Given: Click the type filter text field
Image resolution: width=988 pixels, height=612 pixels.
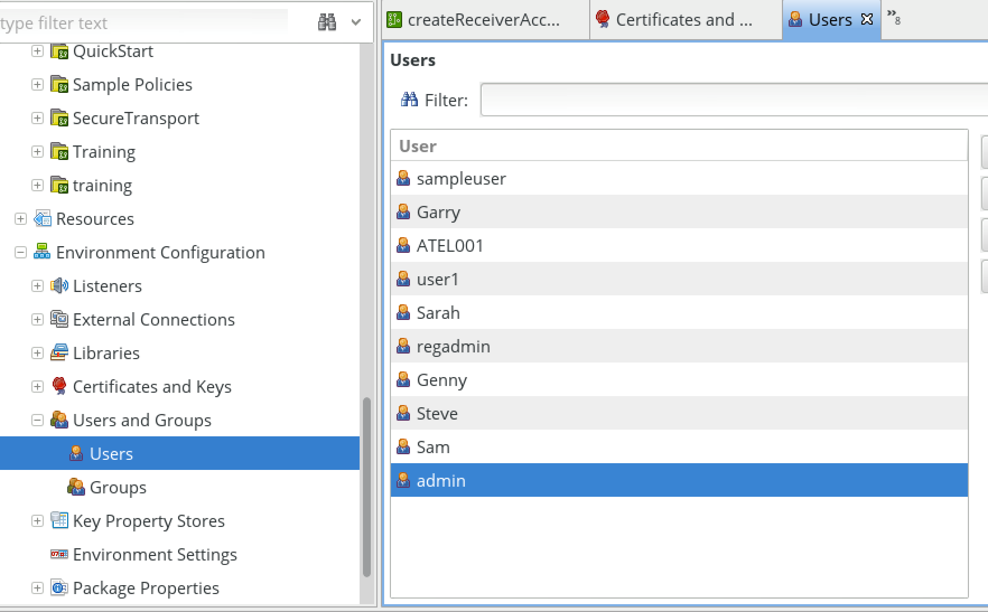Looking at the screenshot, I should tap(144, 23).
